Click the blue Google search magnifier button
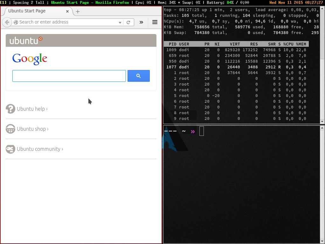This screenshot has width=325, height=244. point(138,76)
